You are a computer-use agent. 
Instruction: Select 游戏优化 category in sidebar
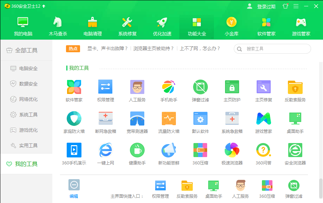(26, 130)
